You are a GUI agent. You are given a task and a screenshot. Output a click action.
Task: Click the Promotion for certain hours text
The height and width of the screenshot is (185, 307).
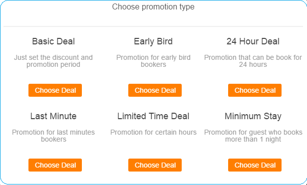coord(153,132)
